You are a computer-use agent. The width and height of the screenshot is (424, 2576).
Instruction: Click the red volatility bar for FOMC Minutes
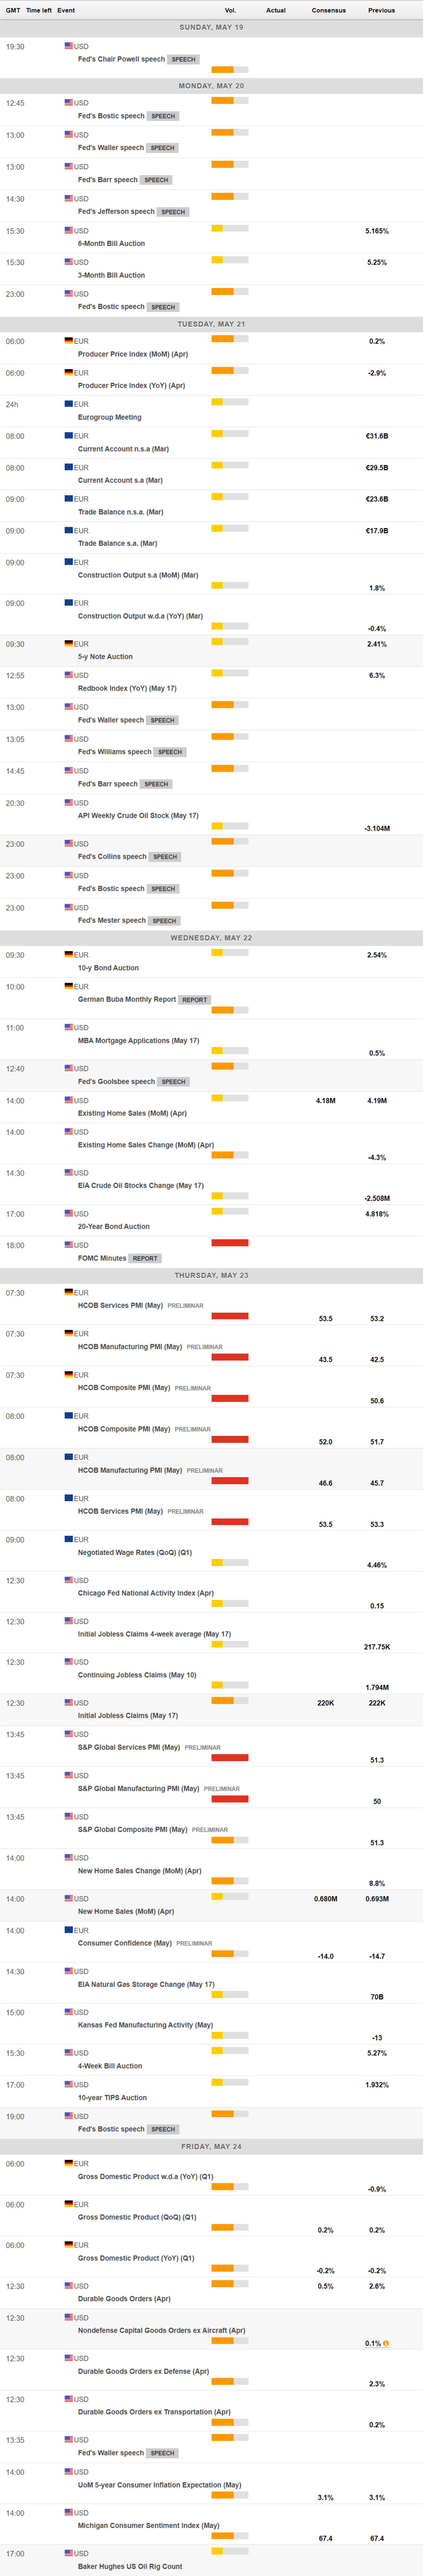click(x=230, y=1242)
